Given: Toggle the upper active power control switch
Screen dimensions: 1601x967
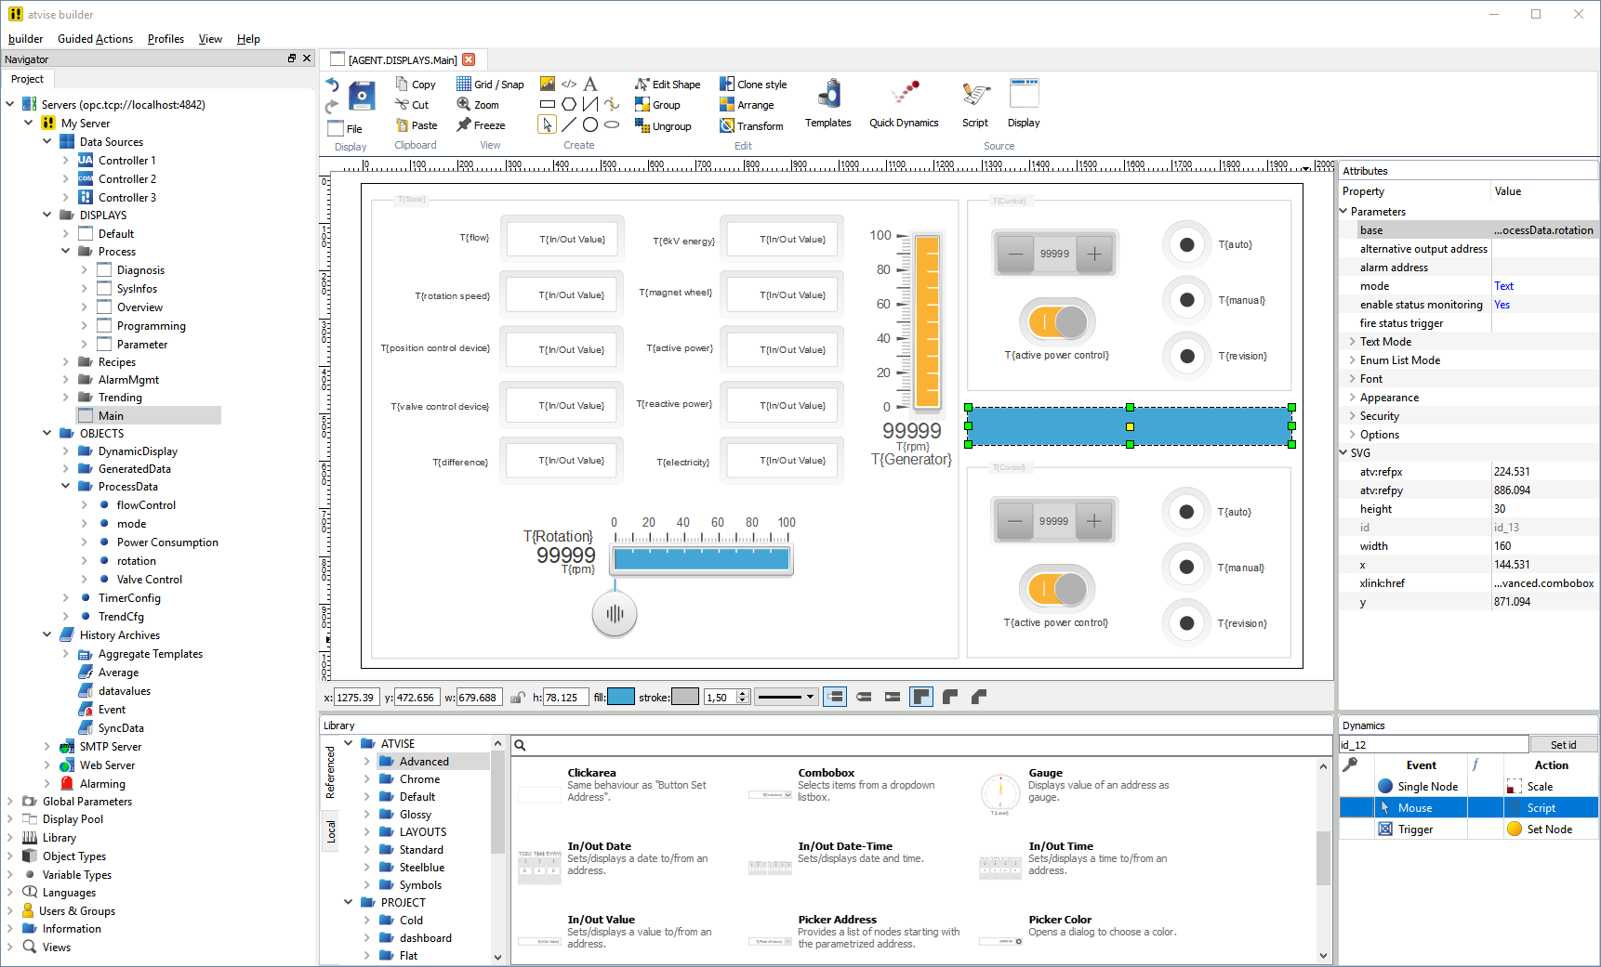Looking at the screenshot, I should (1057, 322).
